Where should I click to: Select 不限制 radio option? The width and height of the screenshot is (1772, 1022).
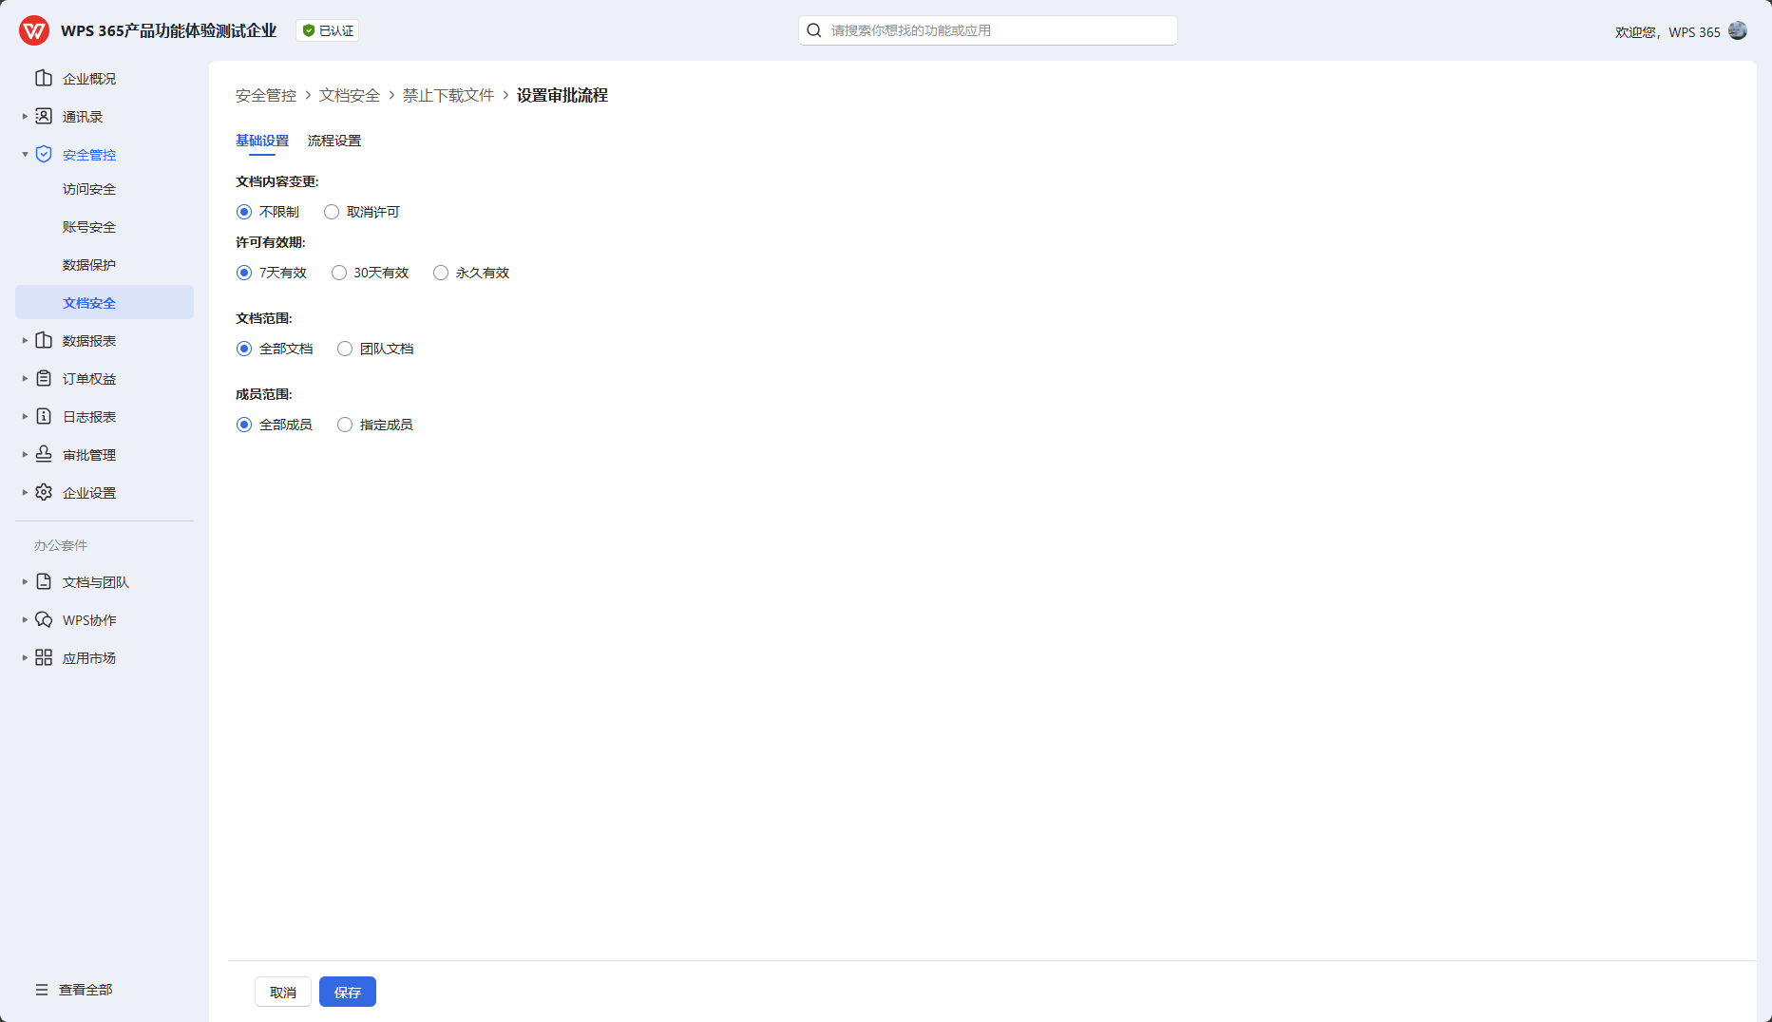point(244,212)
